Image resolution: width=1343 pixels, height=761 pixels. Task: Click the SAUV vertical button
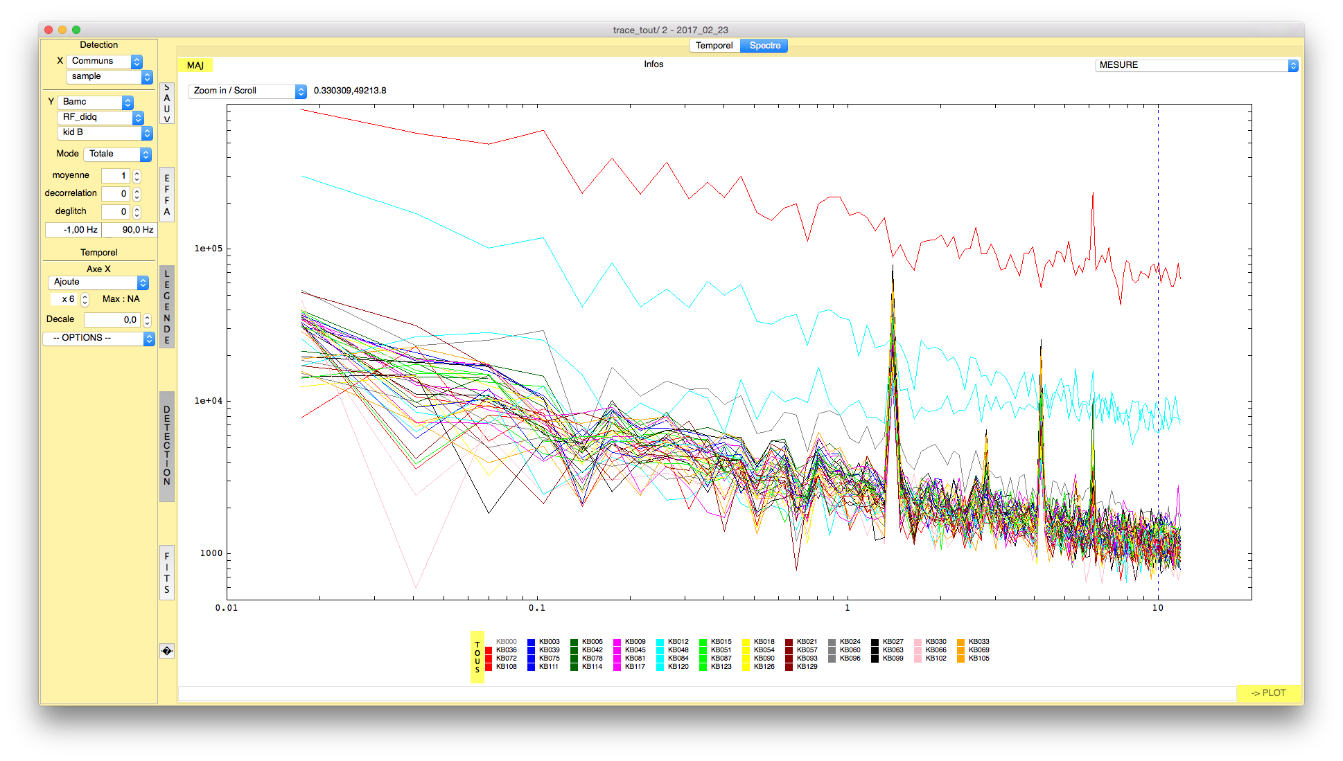[166, 103]
